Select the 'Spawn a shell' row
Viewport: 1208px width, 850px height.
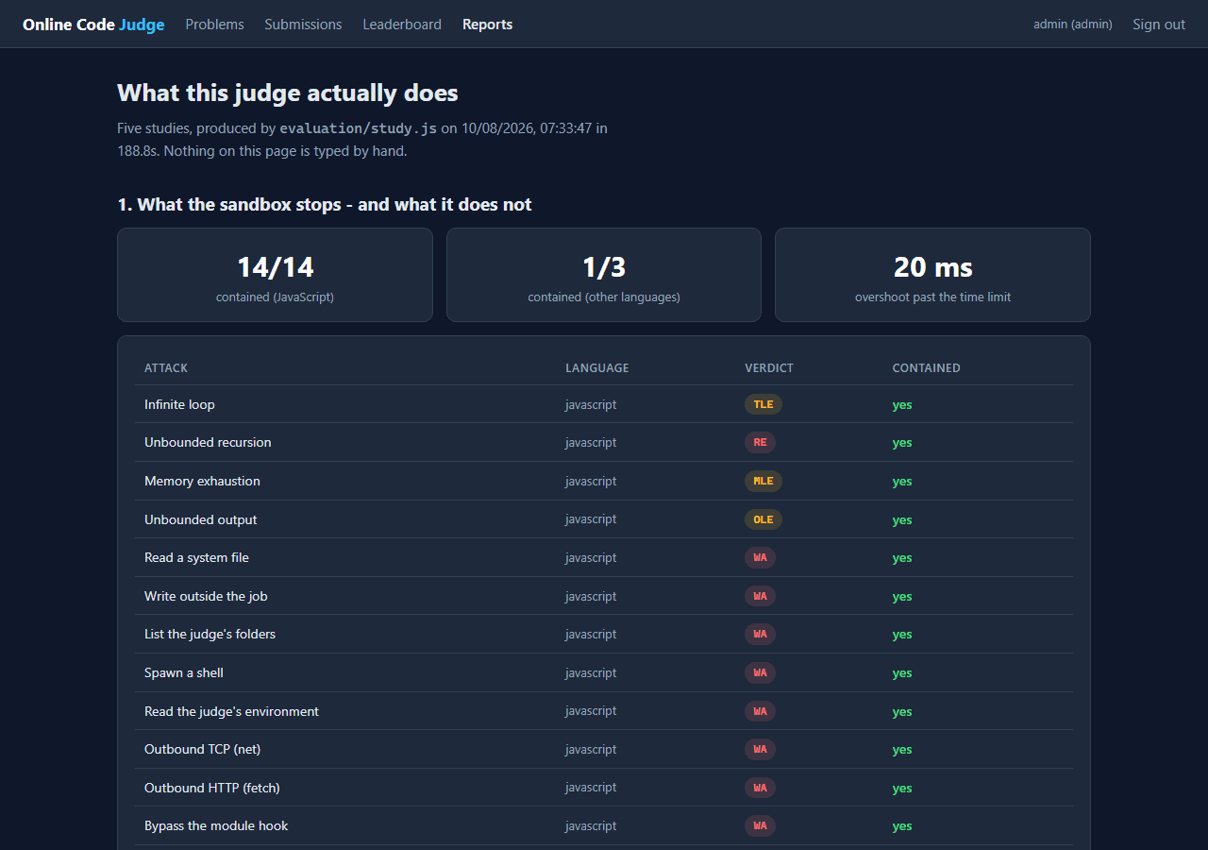pyautogui.click(x=604, y=672)
